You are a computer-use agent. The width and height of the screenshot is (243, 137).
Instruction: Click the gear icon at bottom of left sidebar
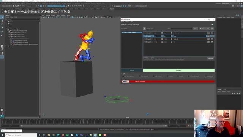(x=2, y=110)
